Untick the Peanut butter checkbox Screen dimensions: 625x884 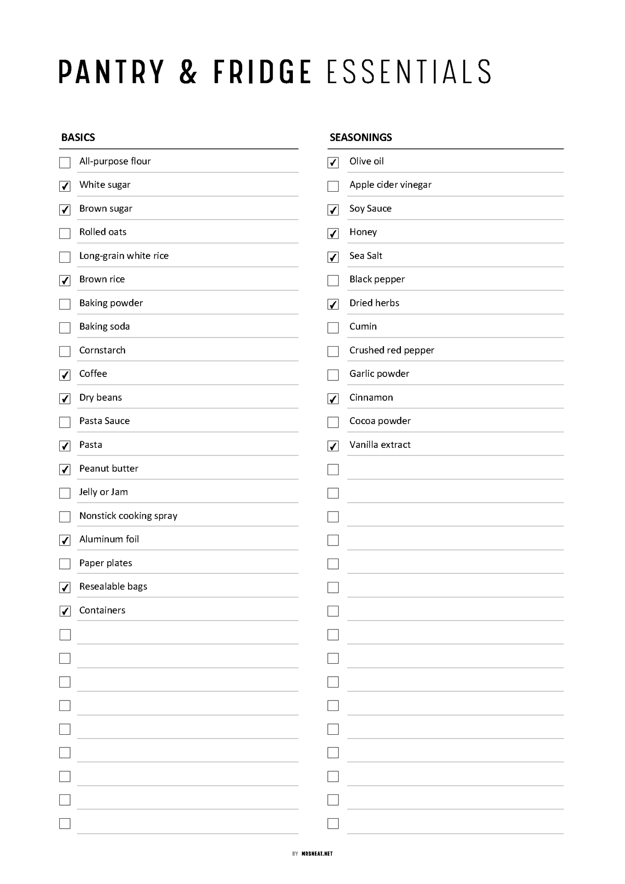coord(65,469)
